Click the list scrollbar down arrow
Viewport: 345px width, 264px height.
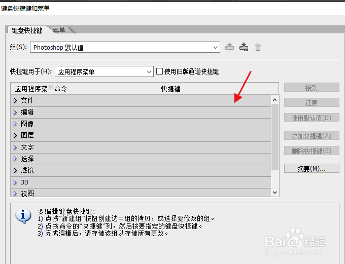274,193
